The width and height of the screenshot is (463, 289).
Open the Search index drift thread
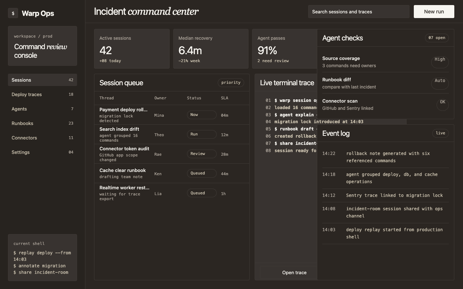(172, 134)
